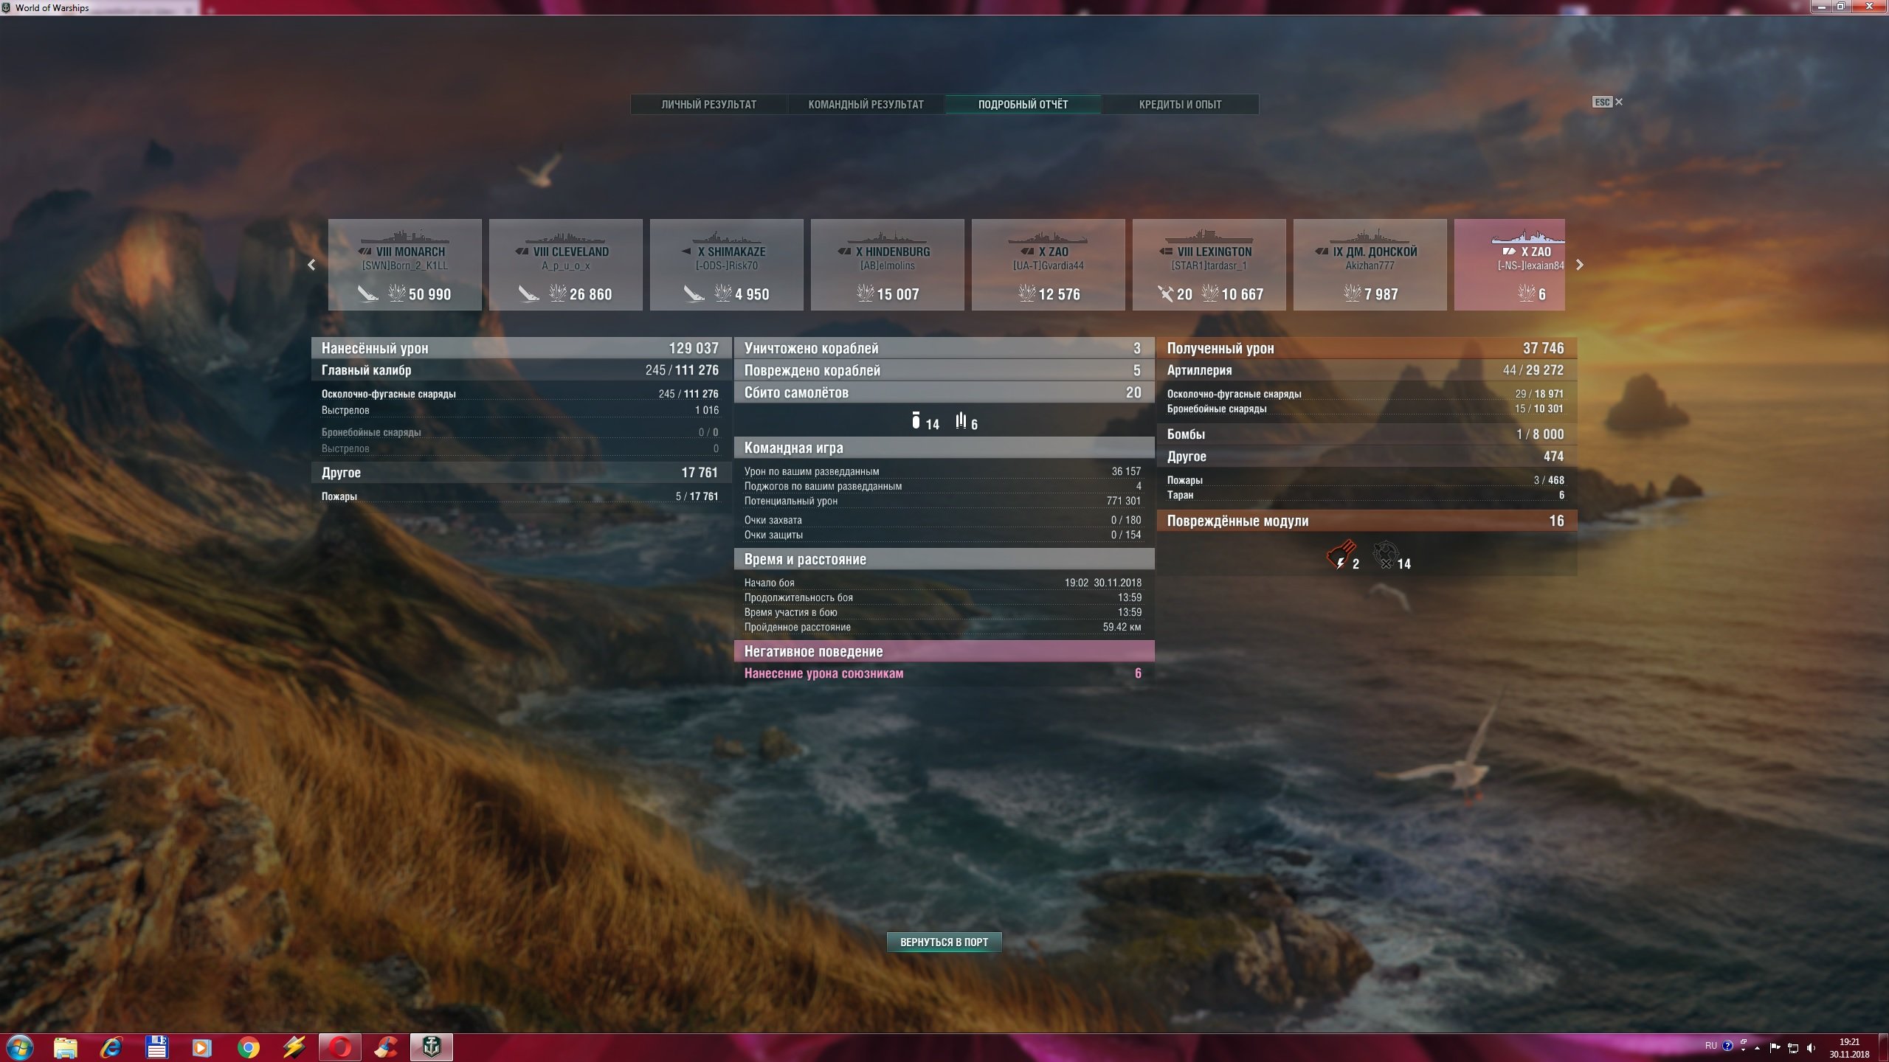
Task: Click the damage icon beside 10 667
Action: click(1210, 294)
